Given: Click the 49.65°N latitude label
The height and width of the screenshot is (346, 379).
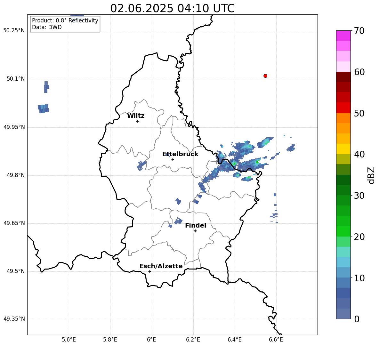Looking at the screenshot, I should click(x=14, y=223).
